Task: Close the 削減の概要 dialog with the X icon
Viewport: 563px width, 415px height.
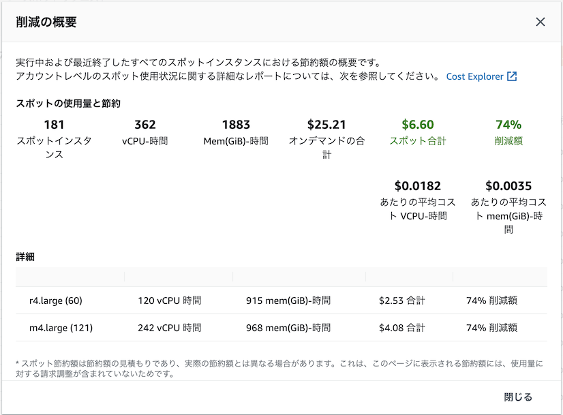Action: tap(541, 22)
